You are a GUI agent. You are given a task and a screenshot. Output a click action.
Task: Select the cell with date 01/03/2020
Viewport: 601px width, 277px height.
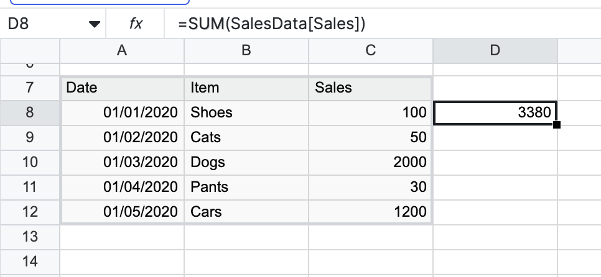point(122,162)
